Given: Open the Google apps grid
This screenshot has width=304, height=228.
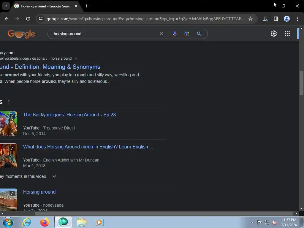Looking at the screenshot, I should pos(287,34).
